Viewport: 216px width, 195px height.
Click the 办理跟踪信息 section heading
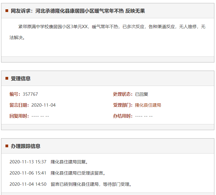[26, 146]
